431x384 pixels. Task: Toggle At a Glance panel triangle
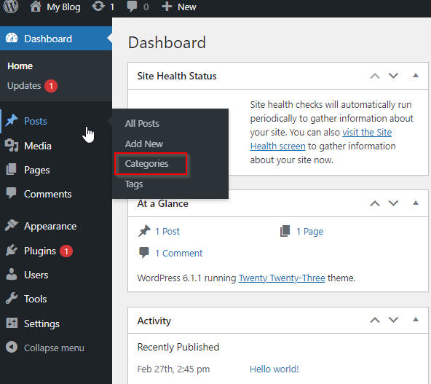coord(416,203)
